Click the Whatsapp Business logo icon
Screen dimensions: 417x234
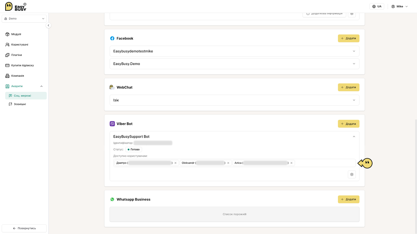tap(112, 199)
